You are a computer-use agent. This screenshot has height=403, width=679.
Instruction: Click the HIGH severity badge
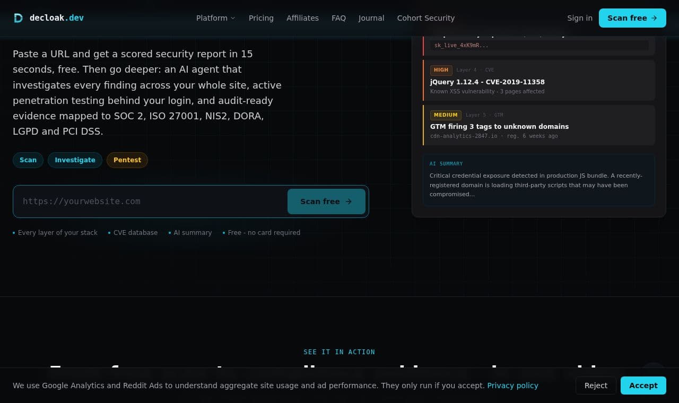441,70
